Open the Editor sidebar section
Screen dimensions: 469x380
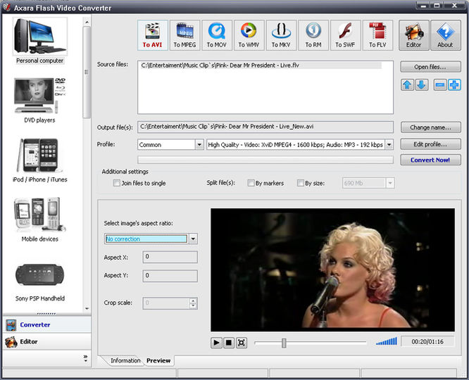point(46,342)
